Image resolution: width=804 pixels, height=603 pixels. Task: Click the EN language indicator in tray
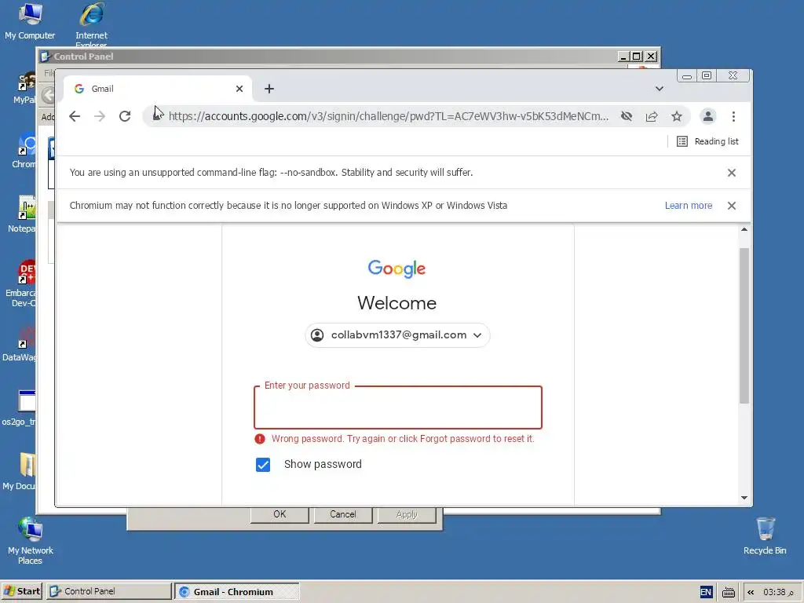point(706,592)
